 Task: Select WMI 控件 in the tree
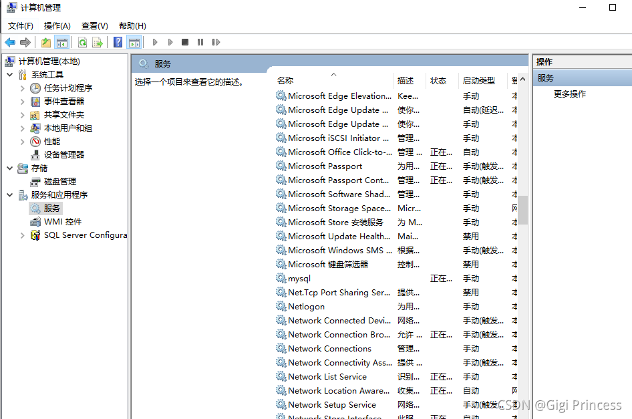click(55, 221)
